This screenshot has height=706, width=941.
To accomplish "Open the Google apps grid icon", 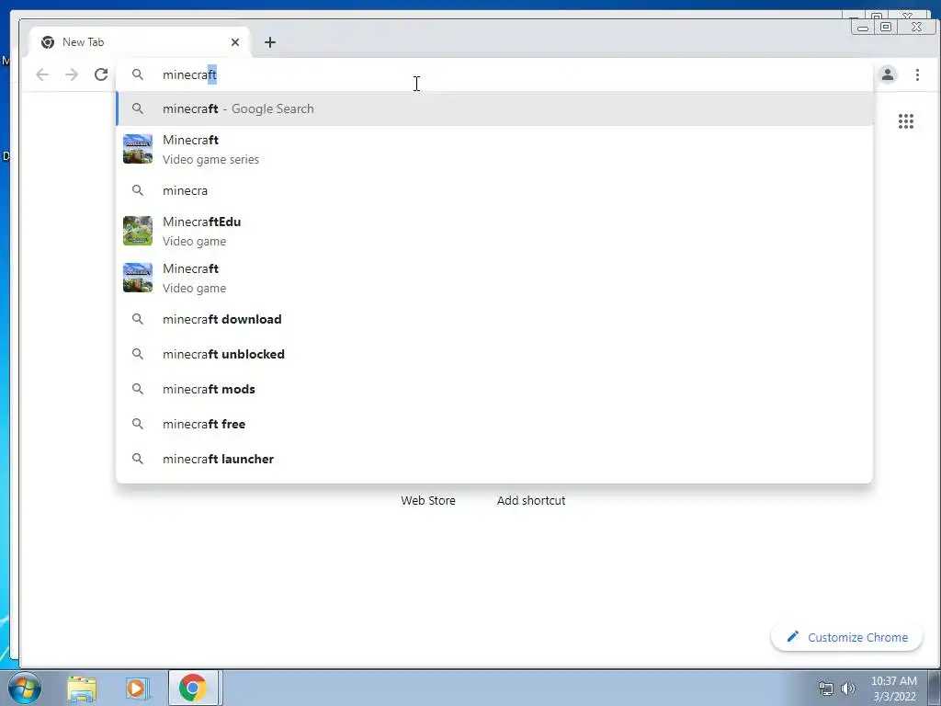I will point(905,121).
